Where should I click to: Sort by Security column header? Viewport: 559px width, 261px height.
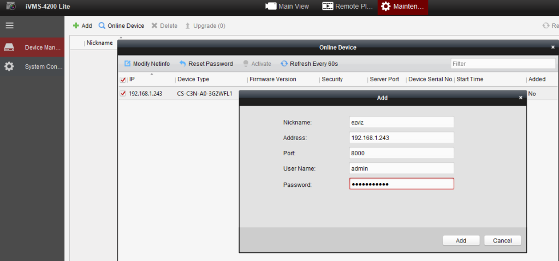tap(332, 79)
